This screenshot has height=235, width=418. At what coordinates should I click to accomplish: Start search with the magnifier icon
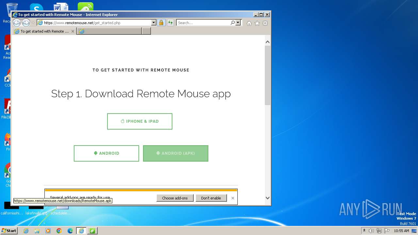pos(233,23)
